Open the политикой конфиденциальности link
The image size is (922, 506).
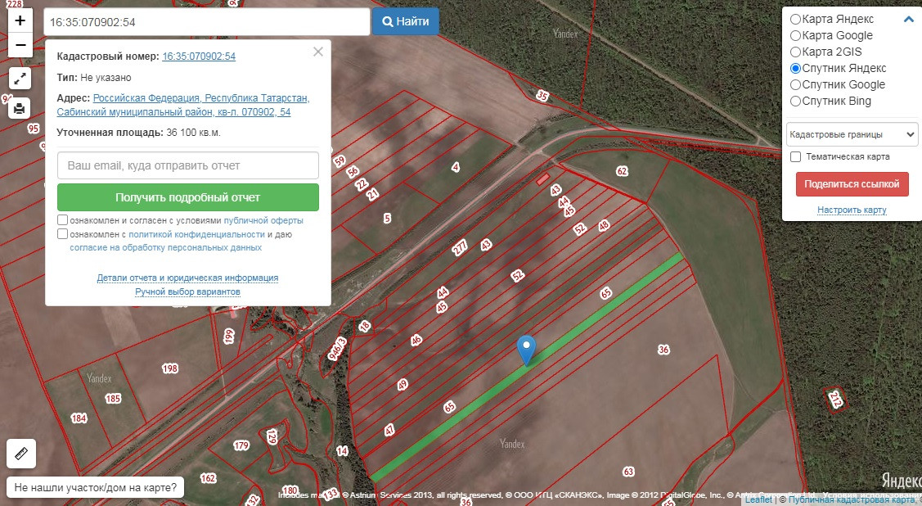tap(196, 234)
